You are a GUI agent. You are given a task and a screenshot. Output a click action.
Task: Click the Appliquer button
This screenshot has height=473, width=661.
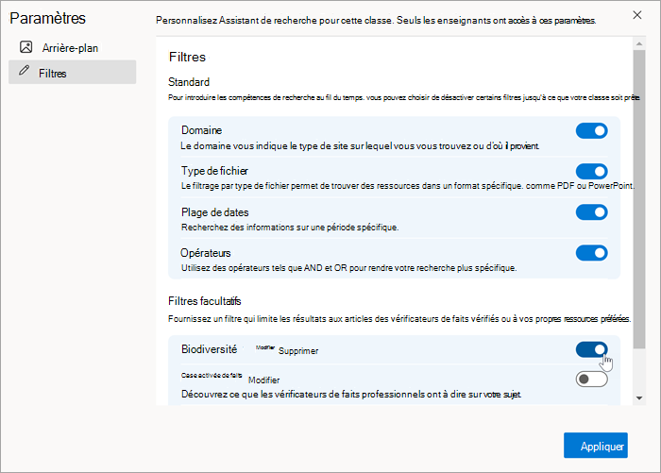595,446
